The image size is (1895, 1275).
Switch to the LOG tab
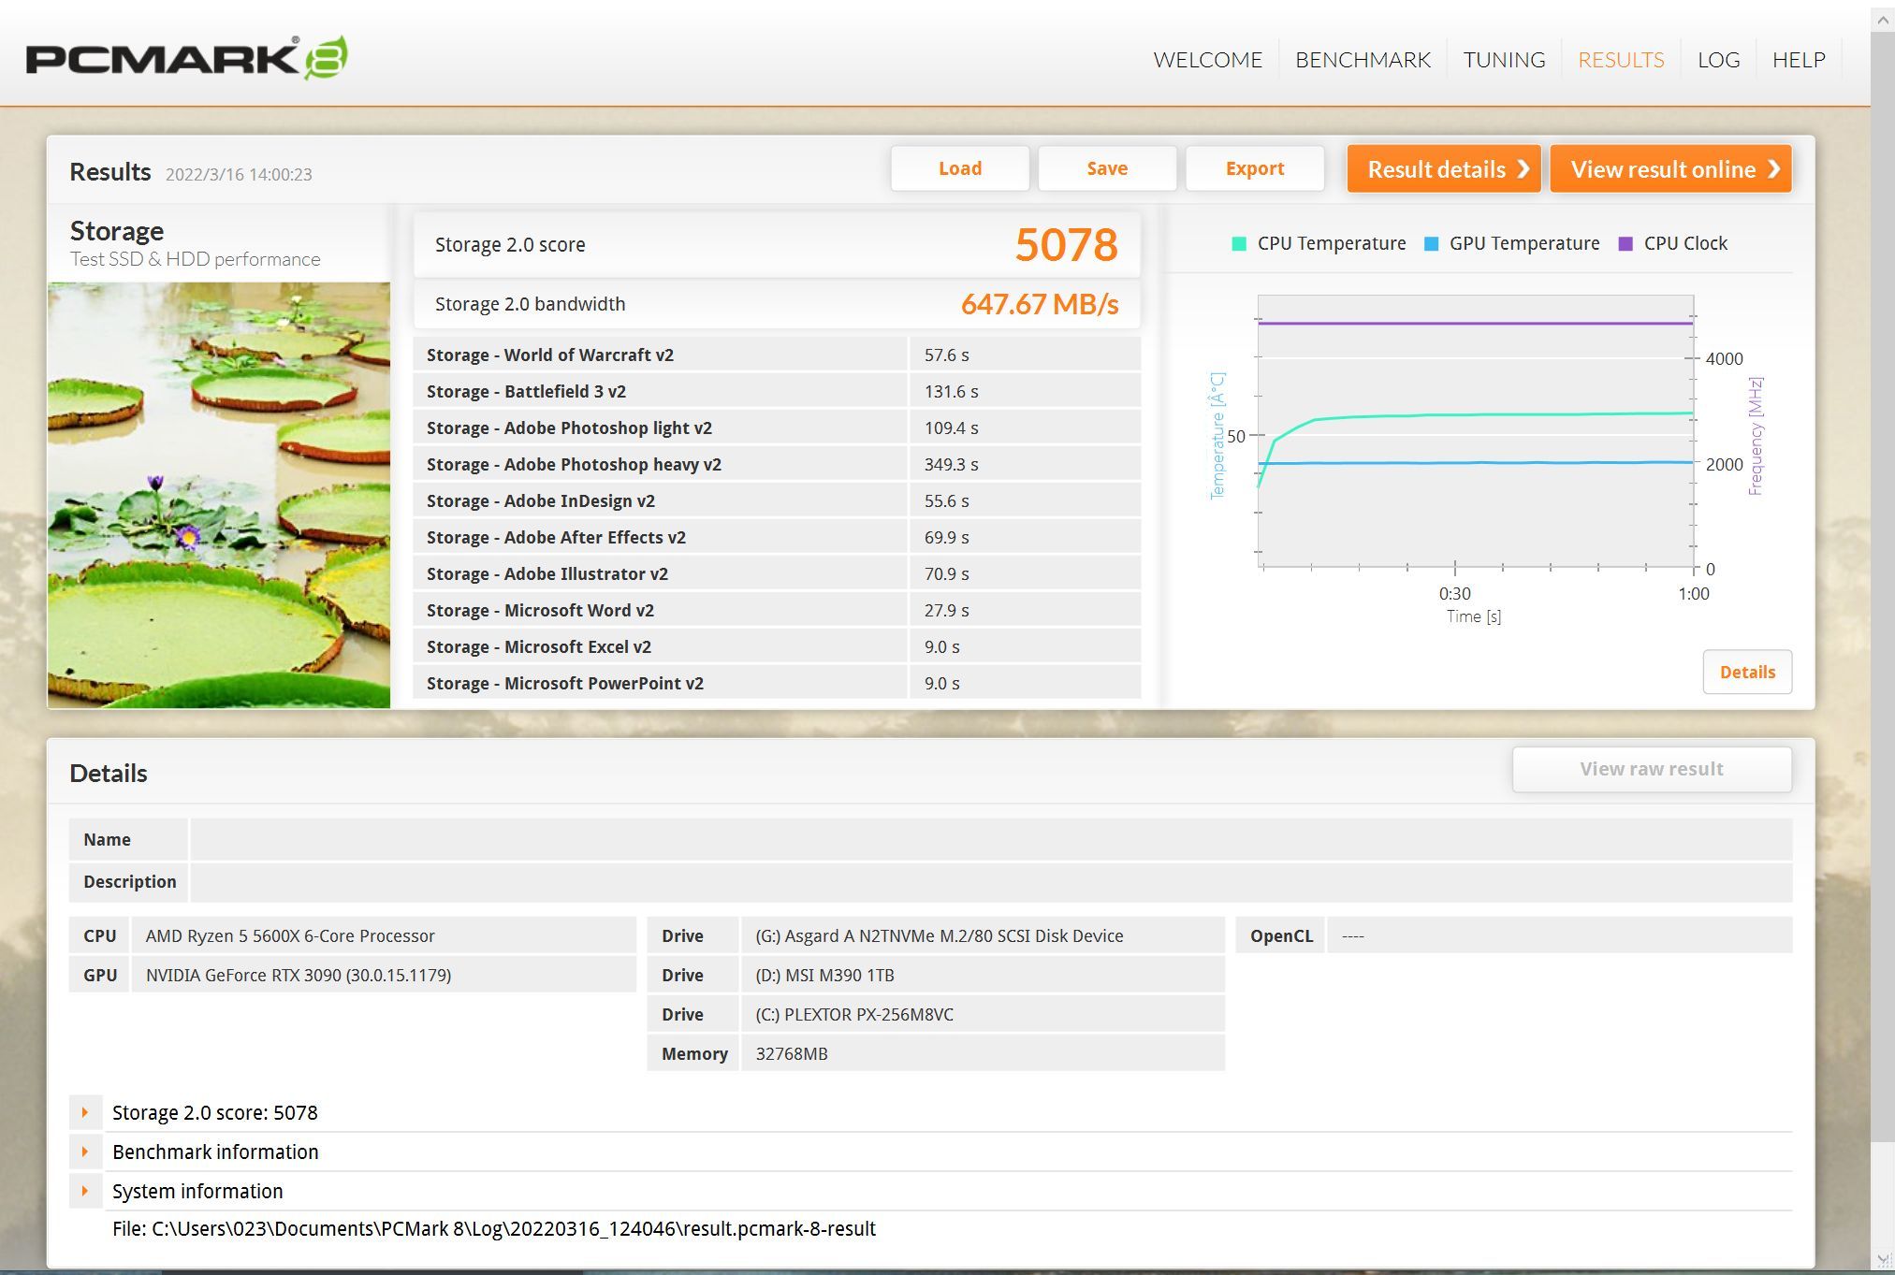[1718, 59]
